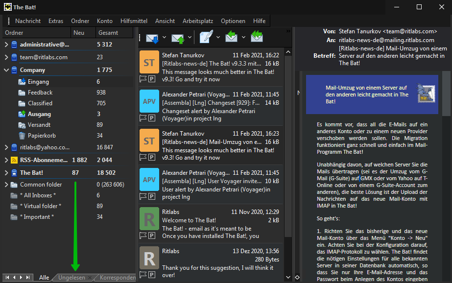Viewport: 452px width, 283px height.
Task: Select the Eingang inbox folder
Action: click(x=38, y=82)
